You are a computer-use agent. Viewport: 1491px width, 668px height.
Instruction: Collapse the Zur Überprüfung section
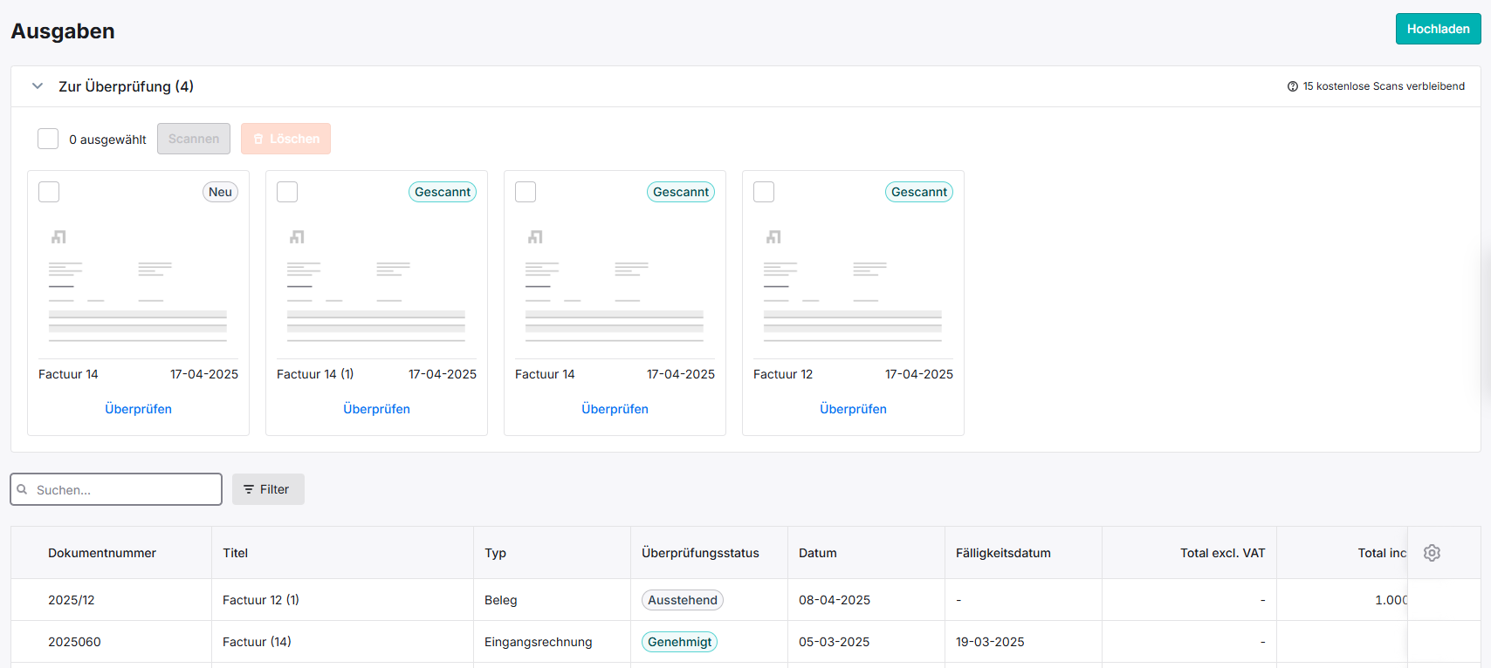pyautogui.click(x=38, y=86)
